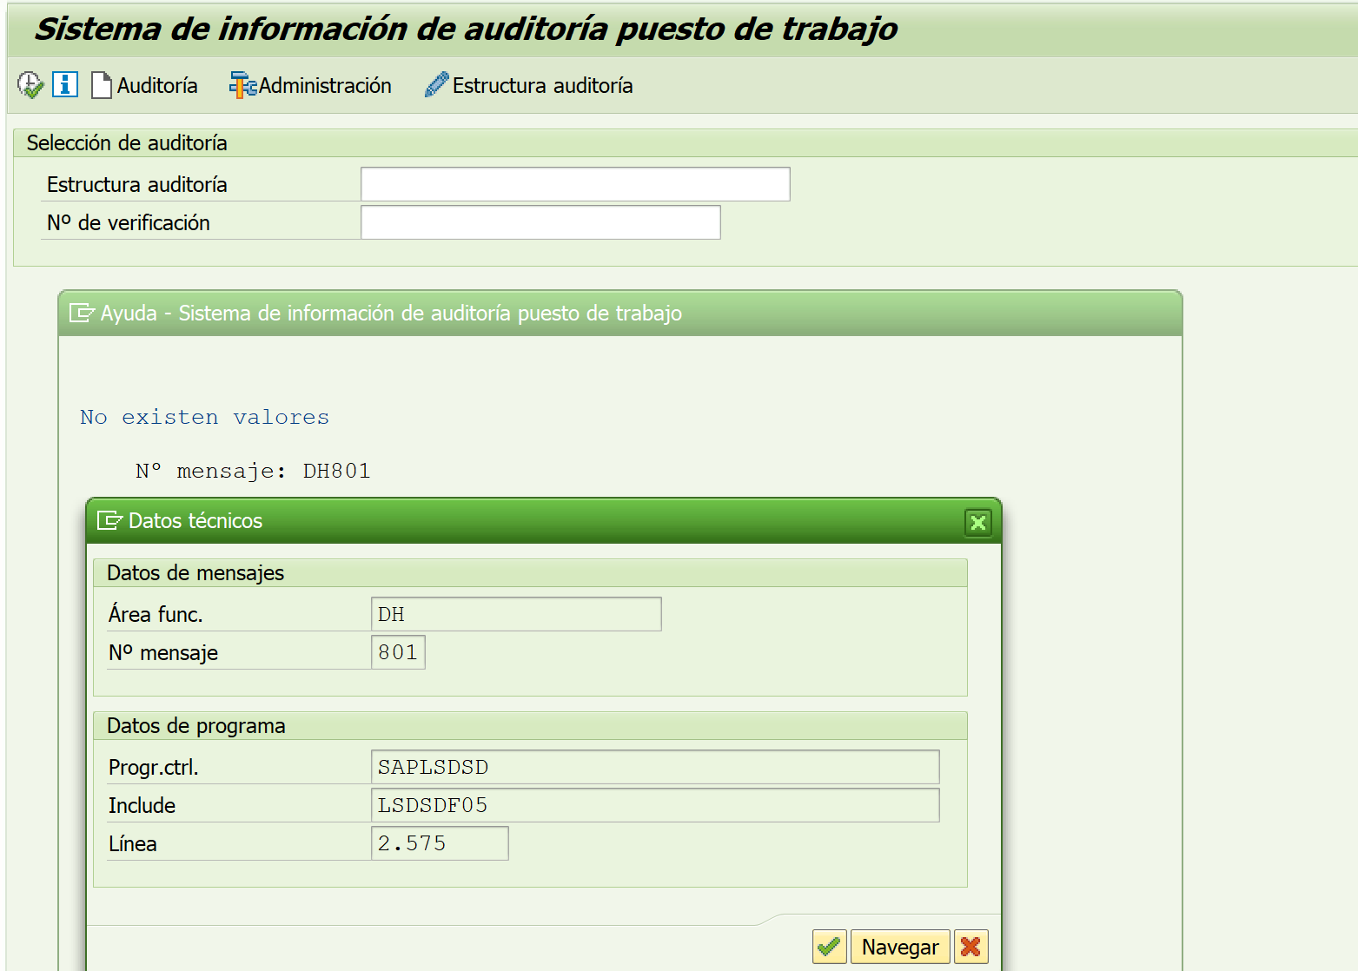The height and width of the screenshot is (971, 1358).
Task: Click the Navegar button
Action: pos(900,947)
